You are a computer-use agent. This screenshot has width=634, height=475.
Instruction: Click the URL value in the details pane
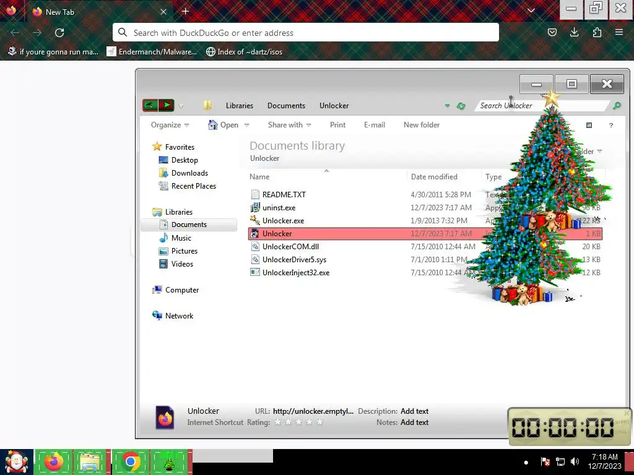[313, 411]
